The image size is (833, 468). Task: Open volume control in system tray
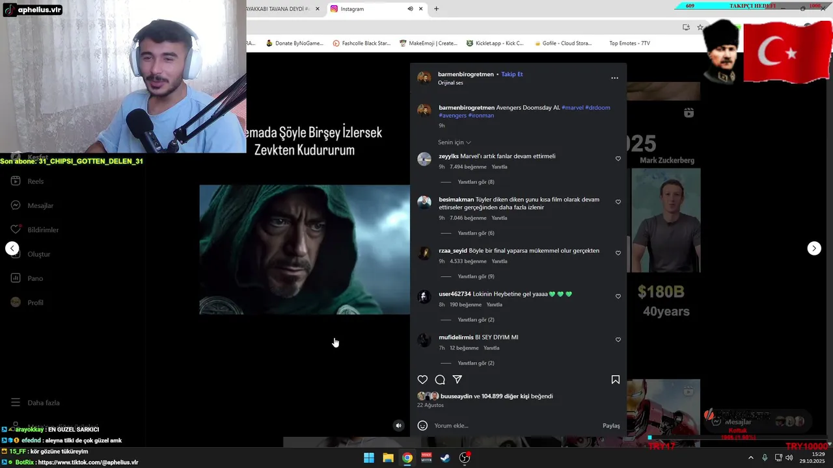tap(789, 458)
